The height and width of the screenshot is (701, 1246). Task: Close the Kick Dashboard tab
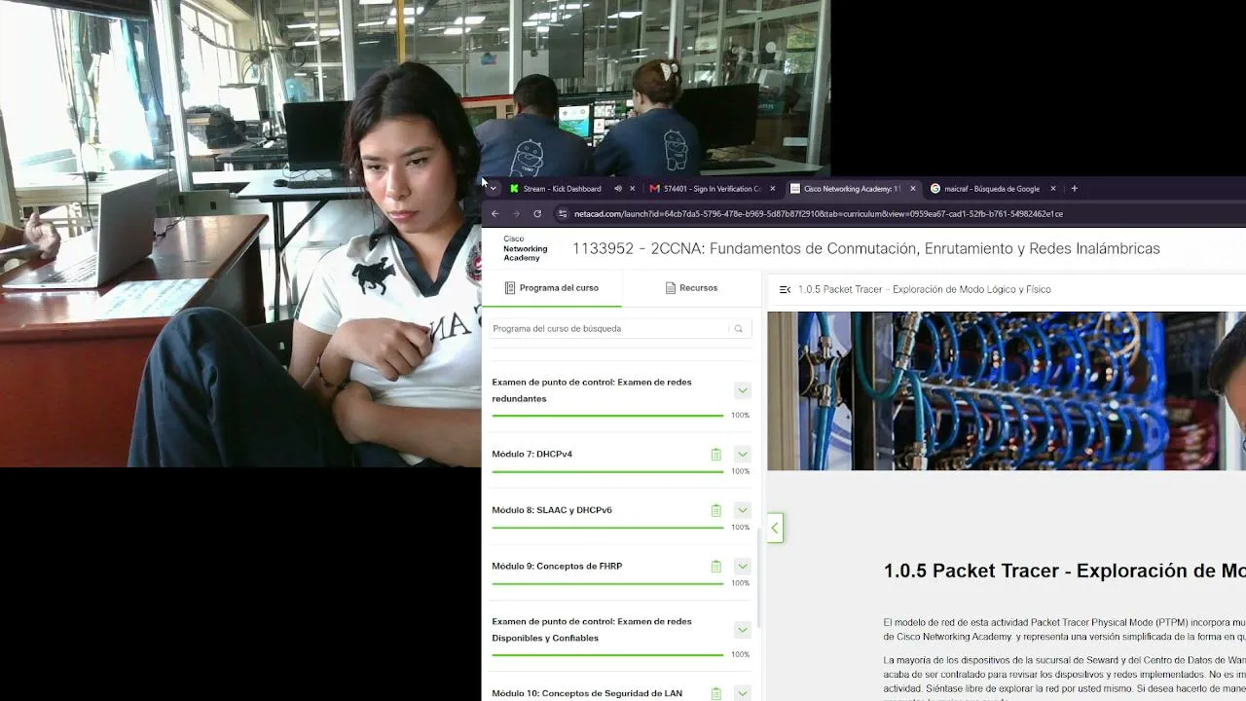[633, 189]
